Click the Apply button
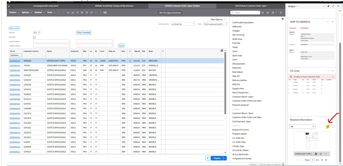343x166 pixels. [x=121, y=46]
